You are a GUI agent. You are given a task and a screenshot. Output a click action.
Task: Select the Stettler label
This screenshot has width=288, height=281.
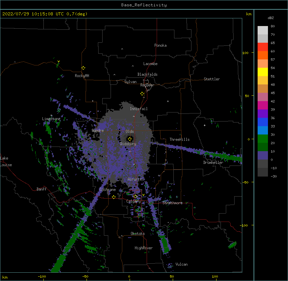tap(212, 79)
